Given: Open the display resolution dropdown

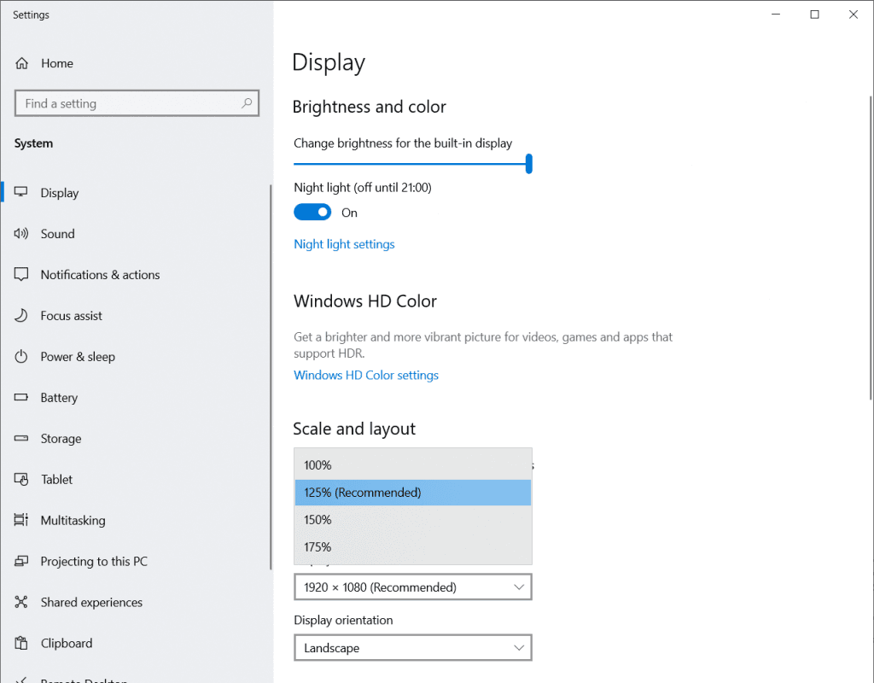Looking at the screenshot, I should point(412,587).
